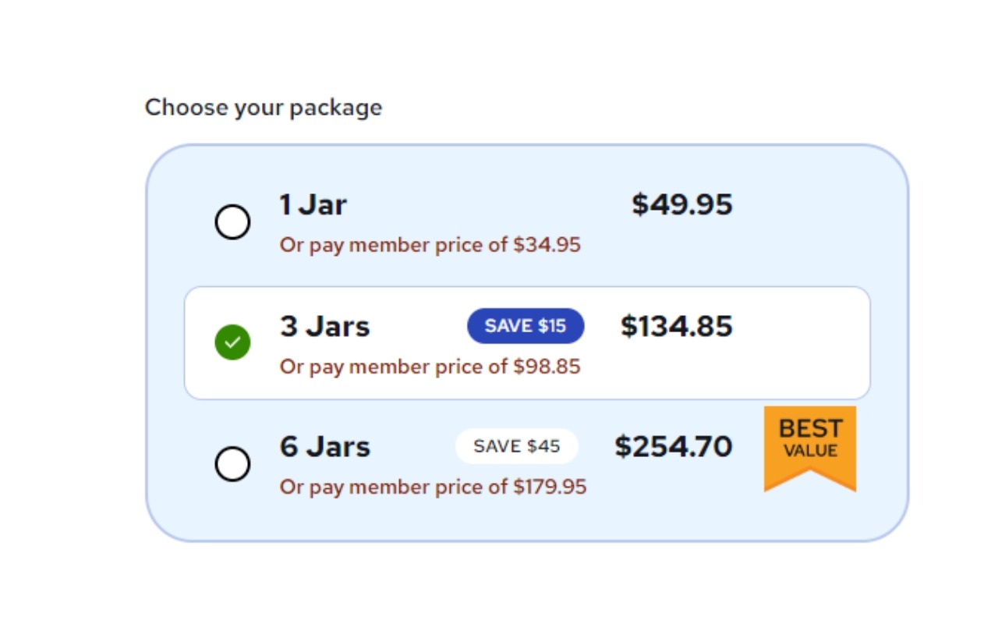
Task: Select the 1 Jar radio button
Action: tap(232, 223)
